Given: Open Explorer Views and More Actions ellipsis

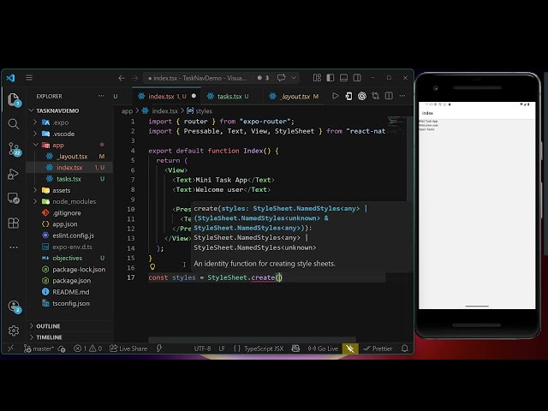Looking at the screenshot, I should (101, 96).
